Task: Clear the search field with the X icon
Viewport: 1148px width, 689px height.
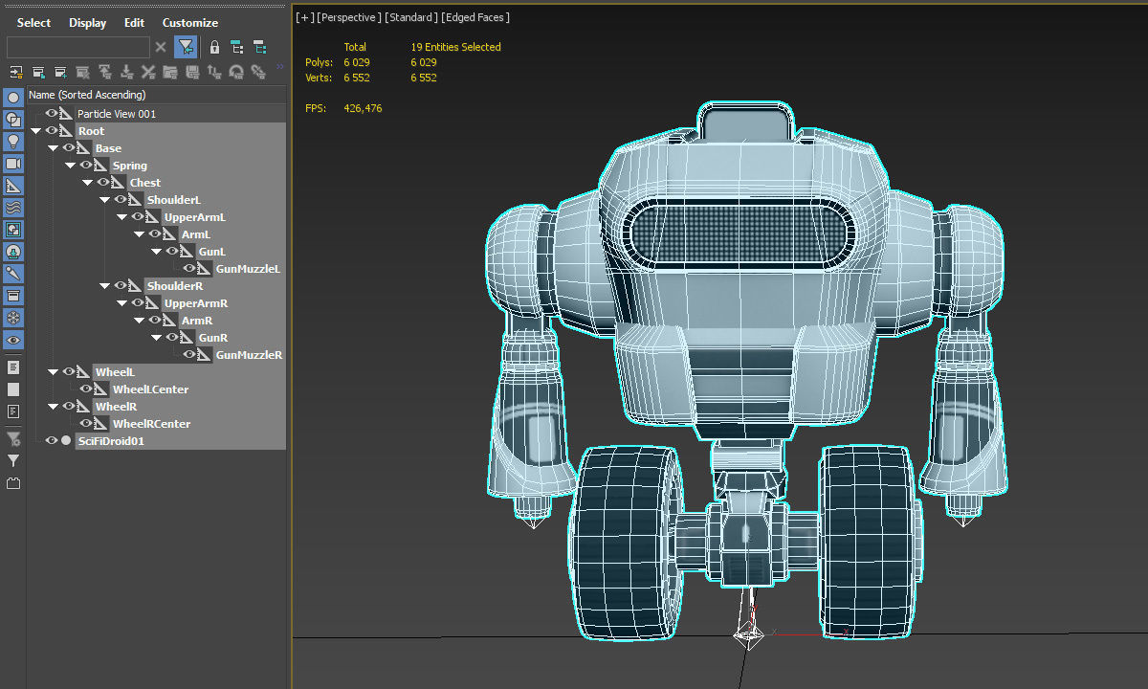Action: [161, 47]
